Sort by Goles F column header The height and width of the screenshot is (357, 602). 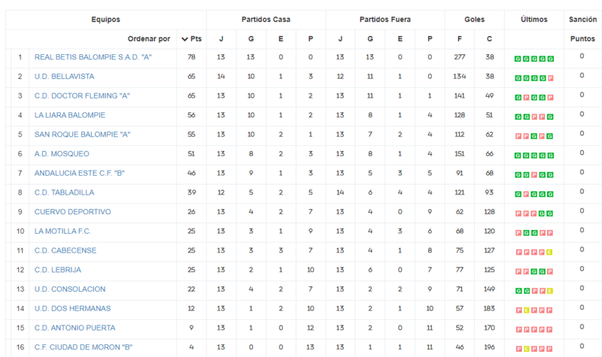point(460,39)
